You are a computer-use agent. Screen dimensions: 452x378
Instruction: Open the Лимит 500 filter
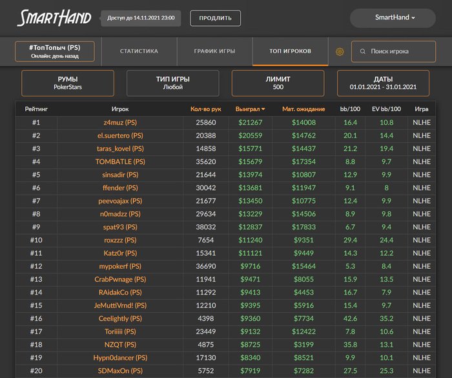point(278,83)
